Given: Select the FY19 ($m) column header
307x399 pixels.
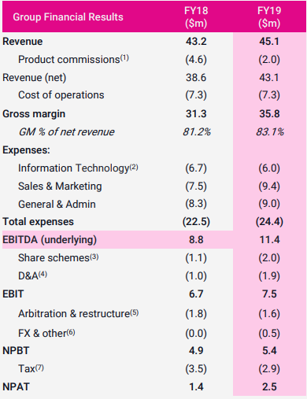Looking at the screenshot, I should 269,17.
